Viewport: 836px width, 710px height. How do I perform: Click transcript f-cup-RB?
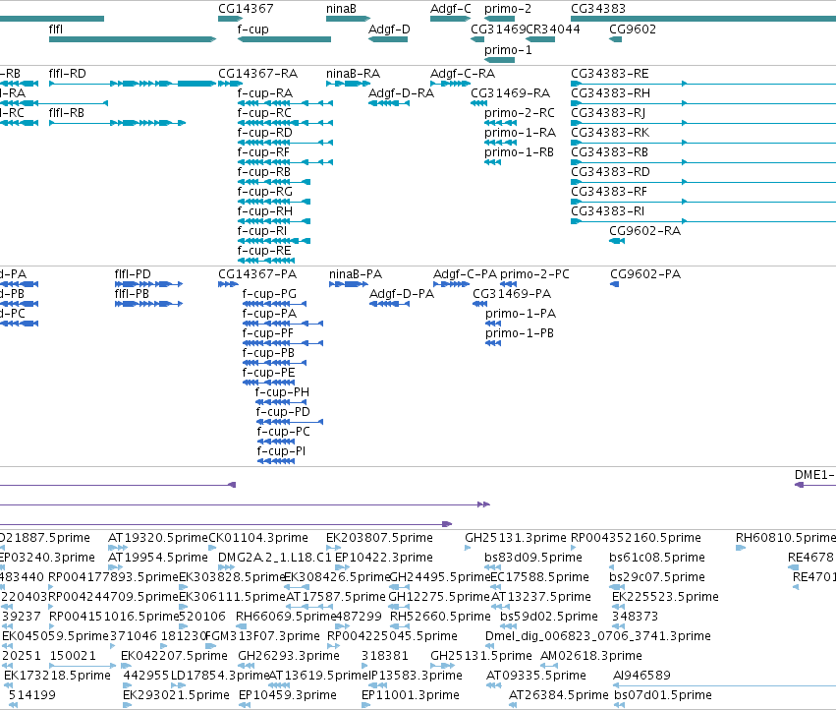pos(264,172)
